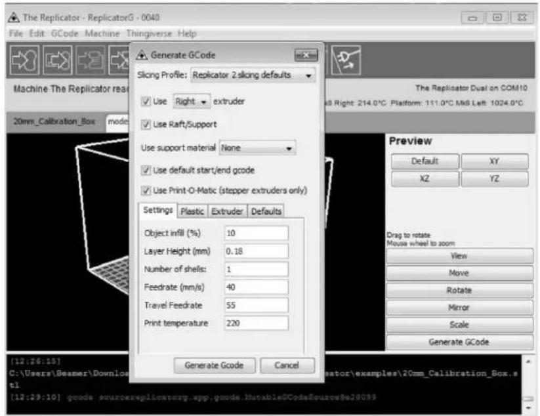The width and height of the screenshot is (540, 416).
Task: Switch to the Extruder tab
Action: tap(227, 211)
